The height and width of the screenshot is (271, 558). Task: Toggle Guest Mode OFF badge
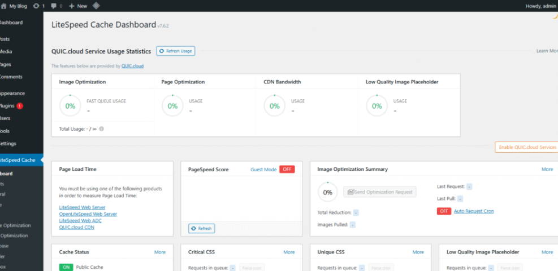coord(287,170)
